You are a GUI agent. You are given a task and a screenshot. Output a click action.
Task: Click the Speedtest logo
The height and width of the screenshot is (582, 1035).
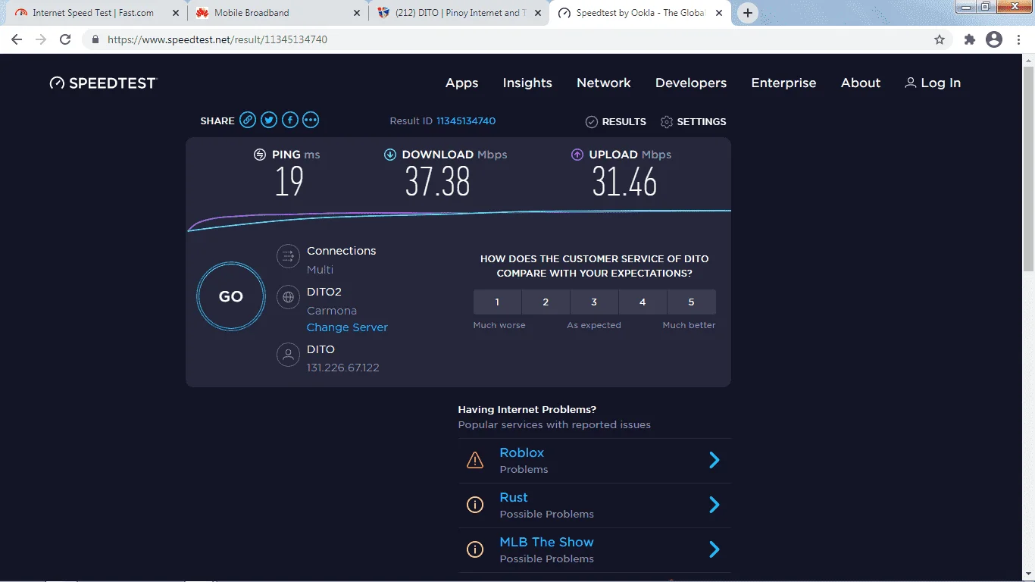pos(103,83)
